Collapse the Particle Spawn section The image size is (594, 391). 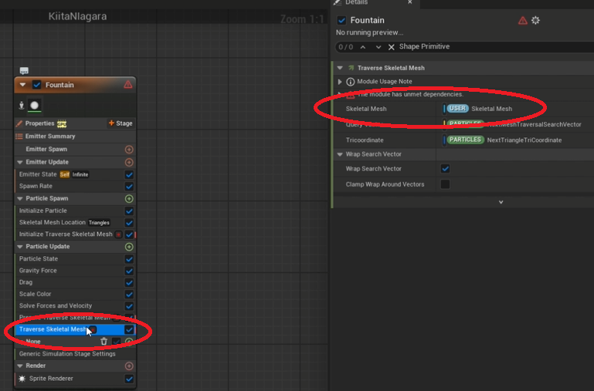pos(20,198)
